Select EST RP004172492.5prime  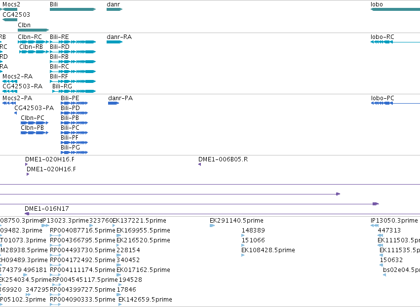point(55,265)
